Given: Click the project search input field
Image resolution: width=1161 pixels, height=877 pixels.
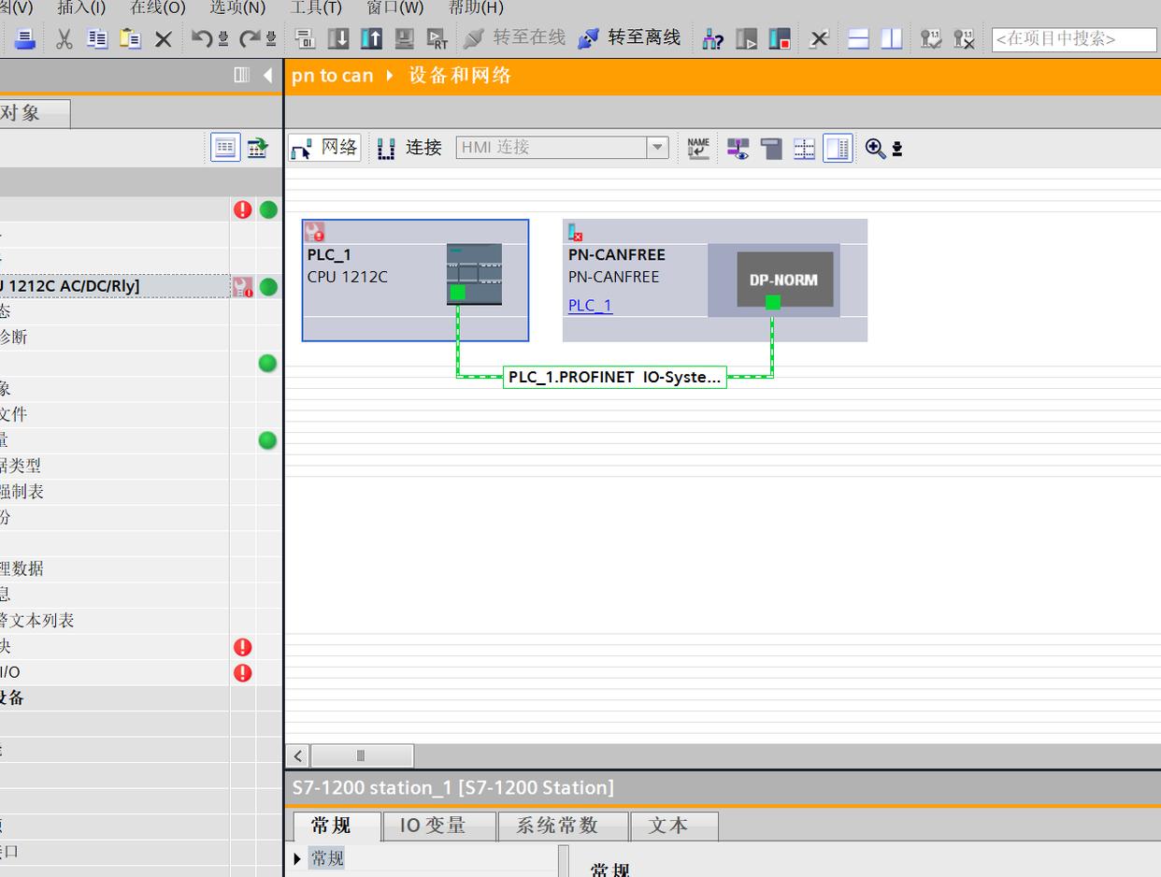Looking at the screenshot, I should (1073, 38).
